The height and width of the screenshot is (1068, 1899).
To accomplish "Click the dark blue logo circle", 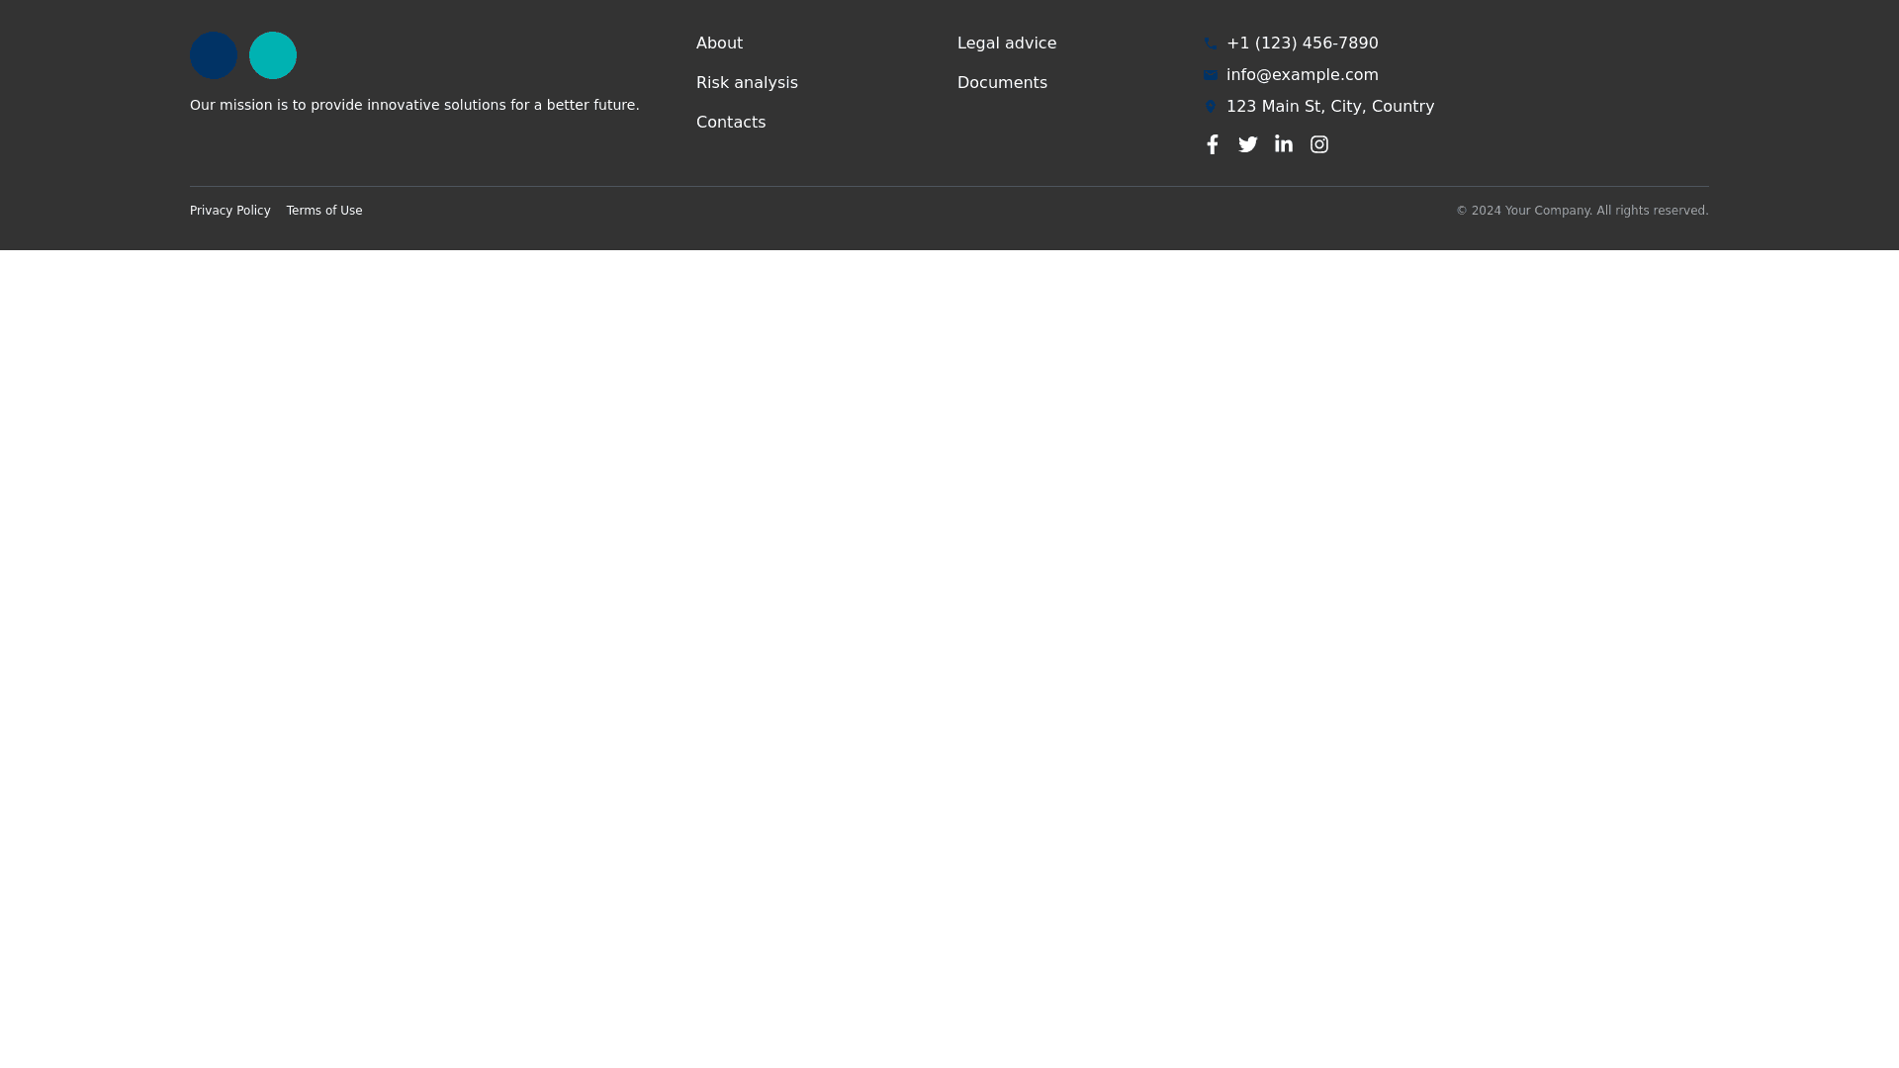I will click(214, 55).
